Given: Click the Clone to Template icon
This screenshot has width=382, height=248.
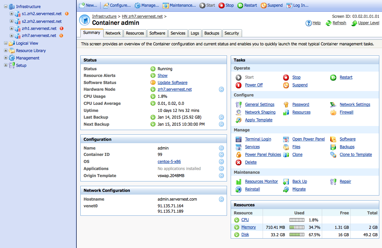Looking at the screenshot, I should pos(333,155).
